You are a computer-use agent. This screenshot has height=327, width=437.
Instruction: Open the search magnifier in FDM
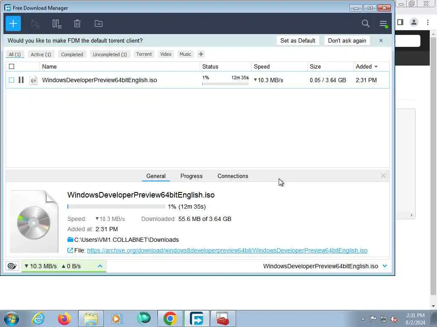tap(365, 23)
